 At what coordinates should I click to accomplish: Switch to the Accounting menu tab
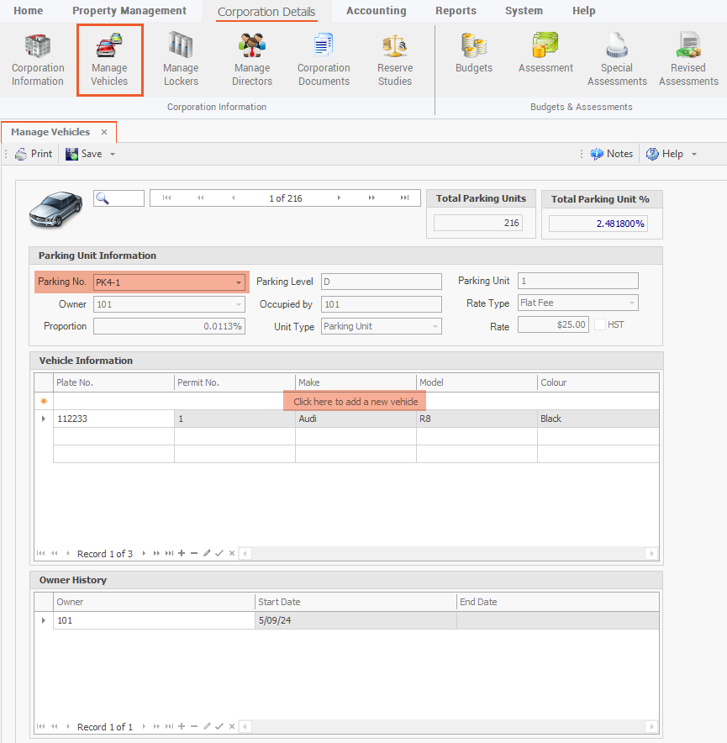pyautogui.click(x=376, y=11)
